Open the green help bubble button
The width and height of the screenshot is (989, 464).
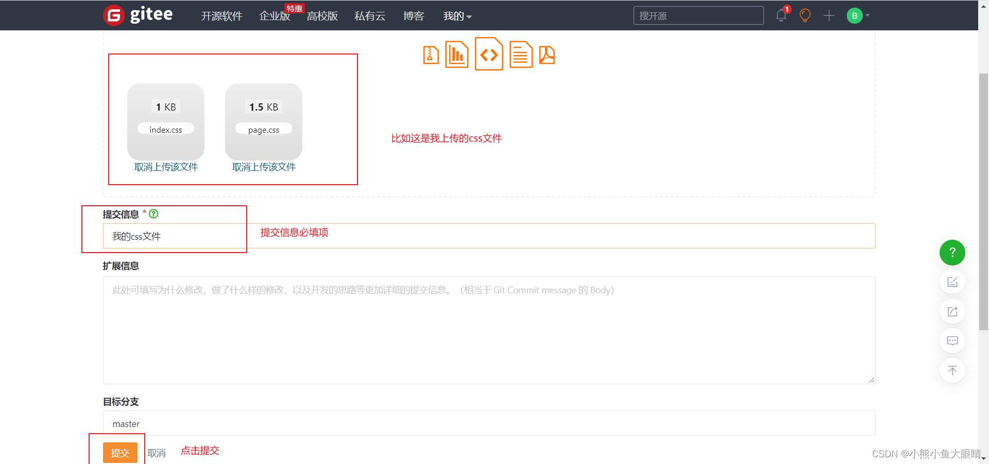click(952, 253)
